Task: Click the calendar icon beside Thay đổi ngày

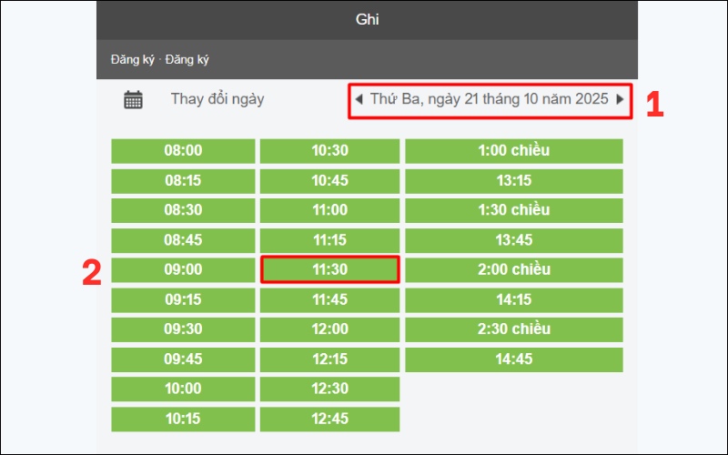Action: tap(134, 100)
